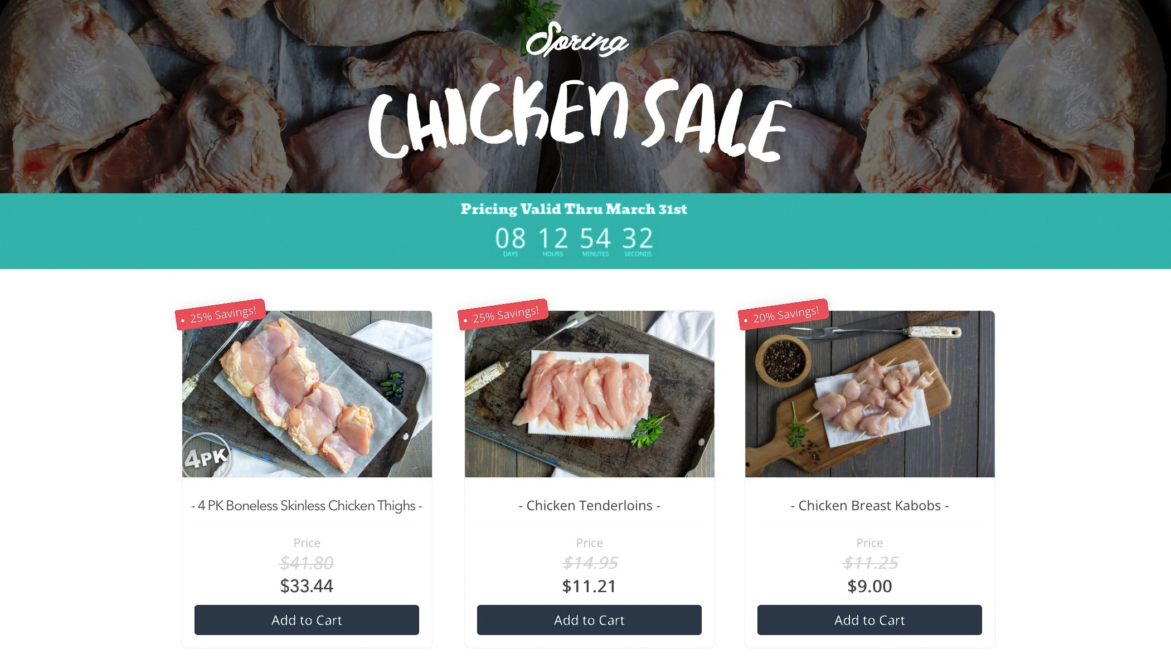1171x669 pixels.
Task: Click the crossed-out $14.95 tenderloins price
Action: [590, 563]
